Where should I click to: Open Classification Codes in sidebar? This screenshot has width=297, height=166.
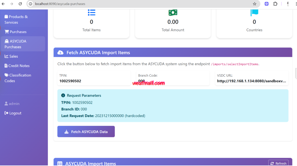click(23, 78)
